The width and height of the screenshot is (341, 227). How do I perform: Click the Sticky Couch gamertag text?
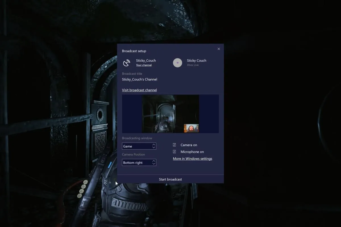197,60
